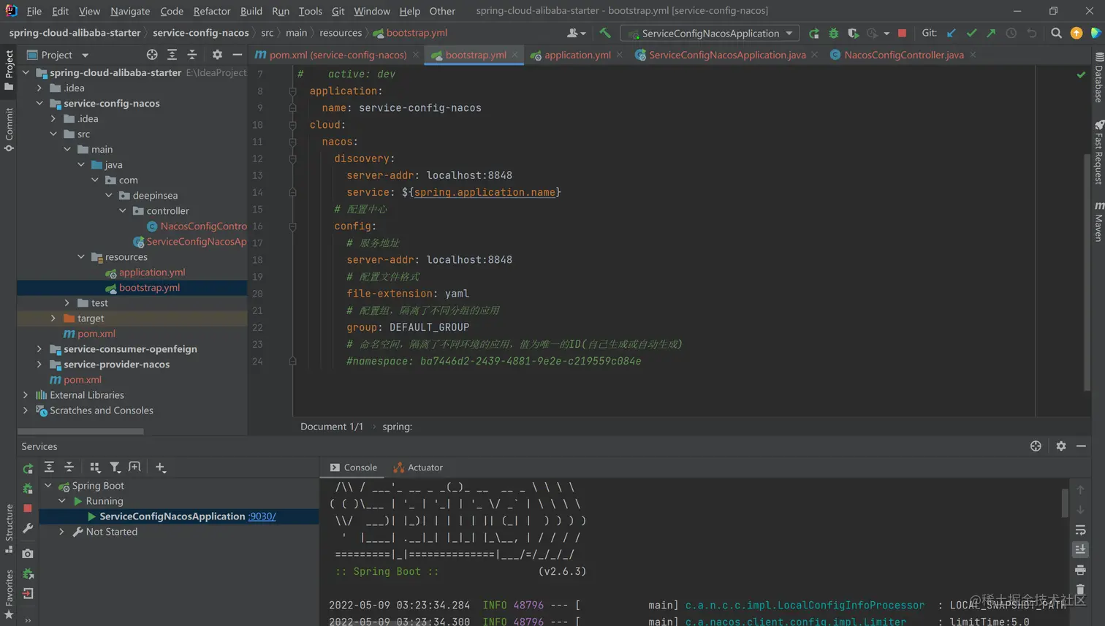Screen dimensions: 1105x626
Task: Open the :9030/ port link
Action: click(262, 516)
